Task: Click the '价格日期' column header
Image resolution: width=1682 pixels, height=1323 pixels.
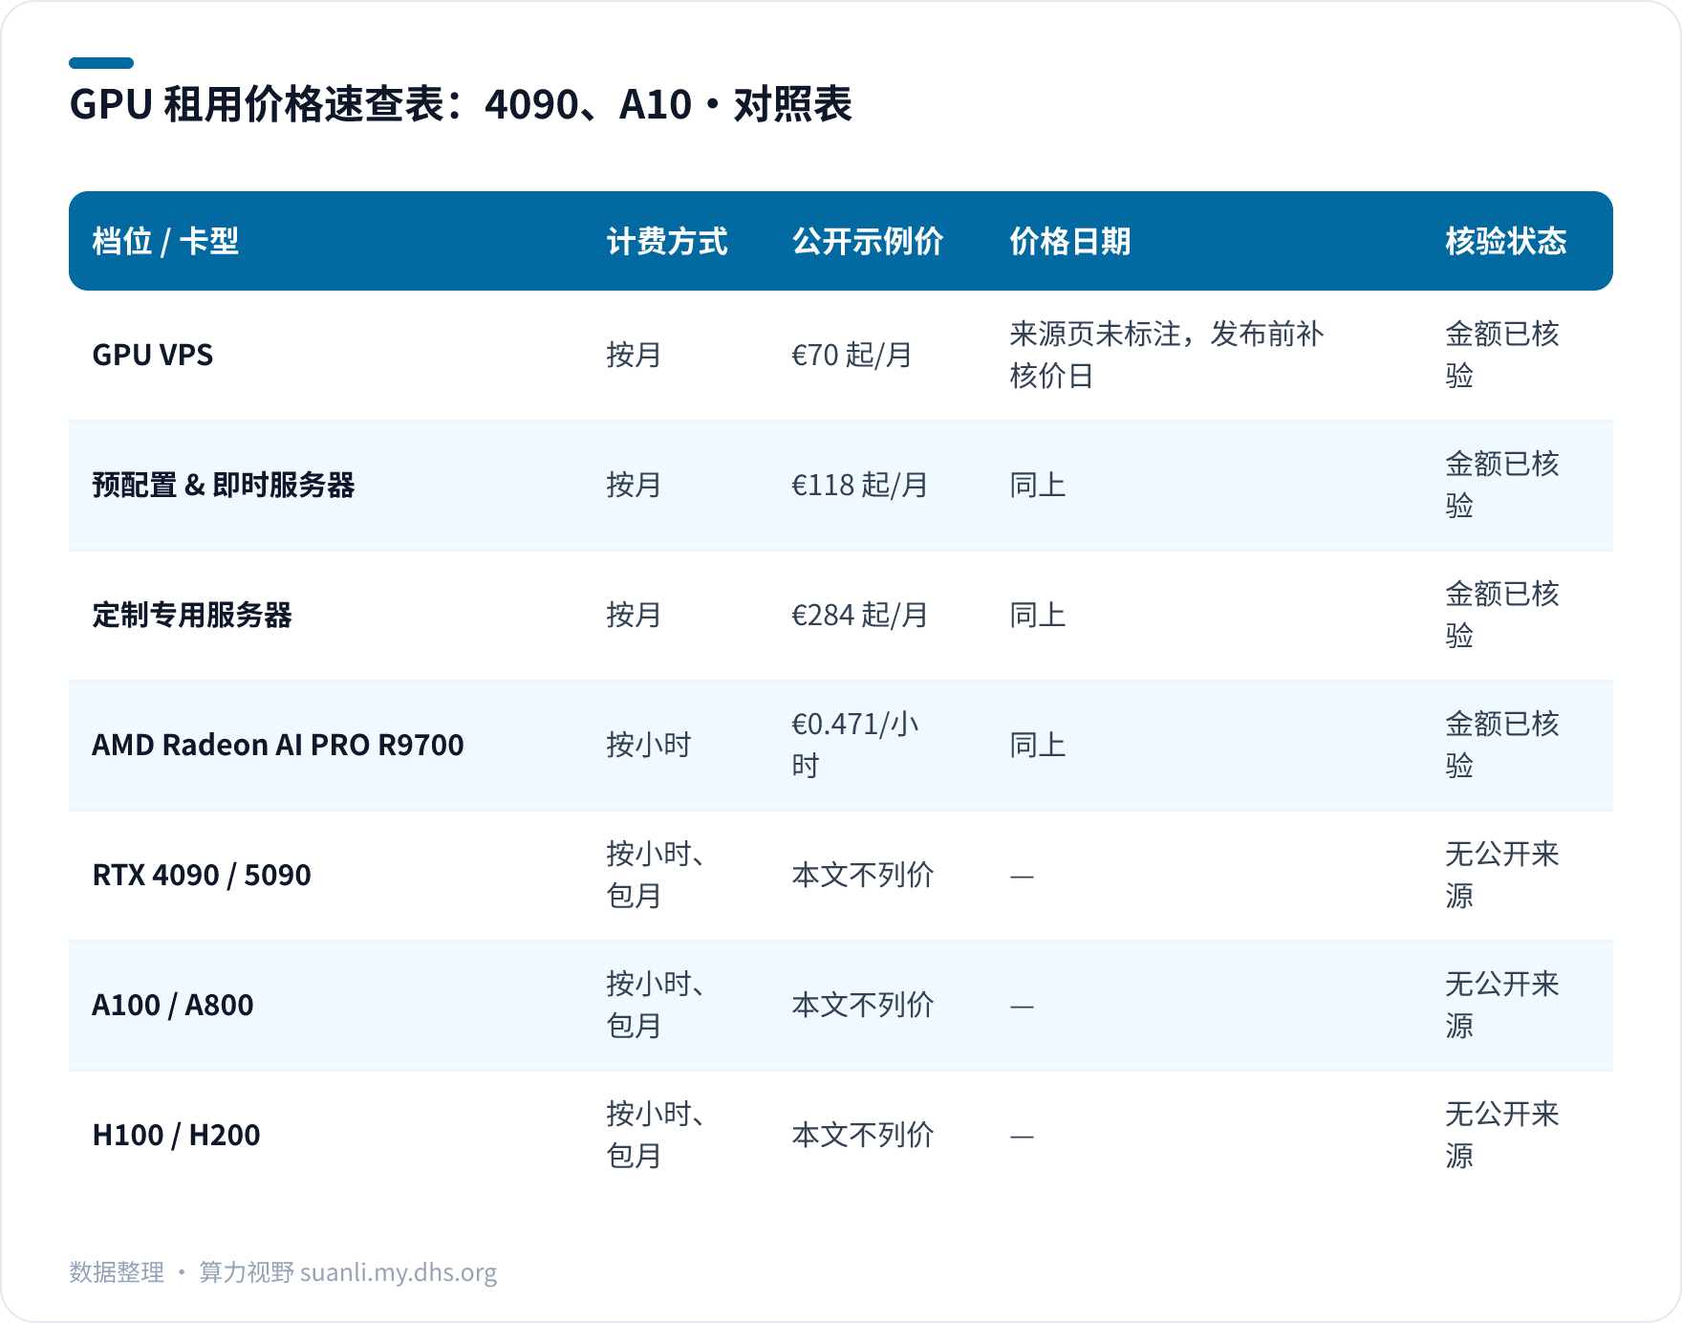Action: click(x=1070, y=241)
